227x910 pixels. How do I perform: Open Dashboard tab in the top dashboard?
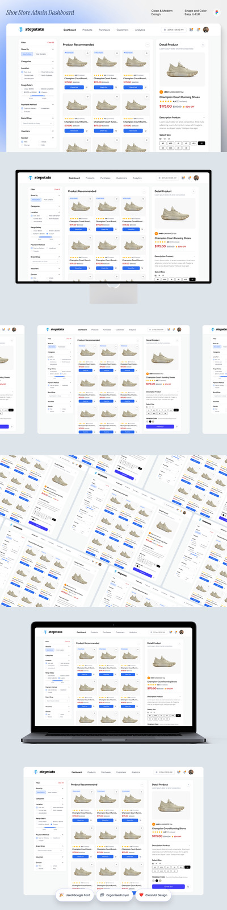(70, 30)
